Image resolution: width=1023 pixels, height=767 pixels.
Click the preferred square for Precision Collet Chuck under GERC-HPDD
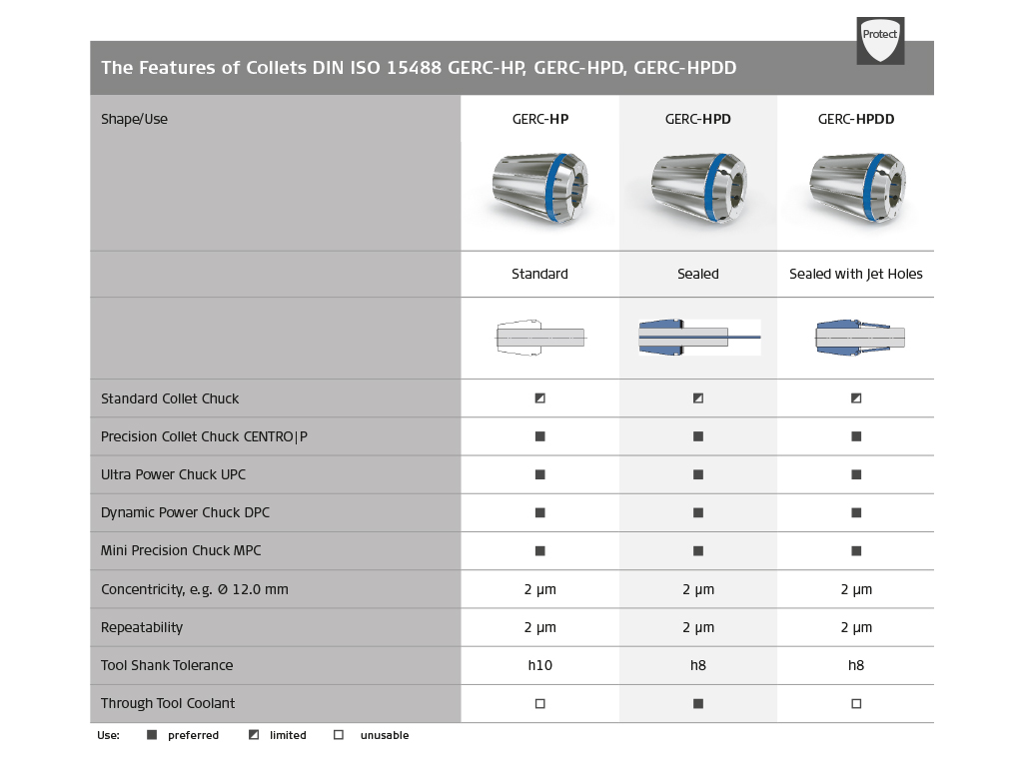coord(856,436)
